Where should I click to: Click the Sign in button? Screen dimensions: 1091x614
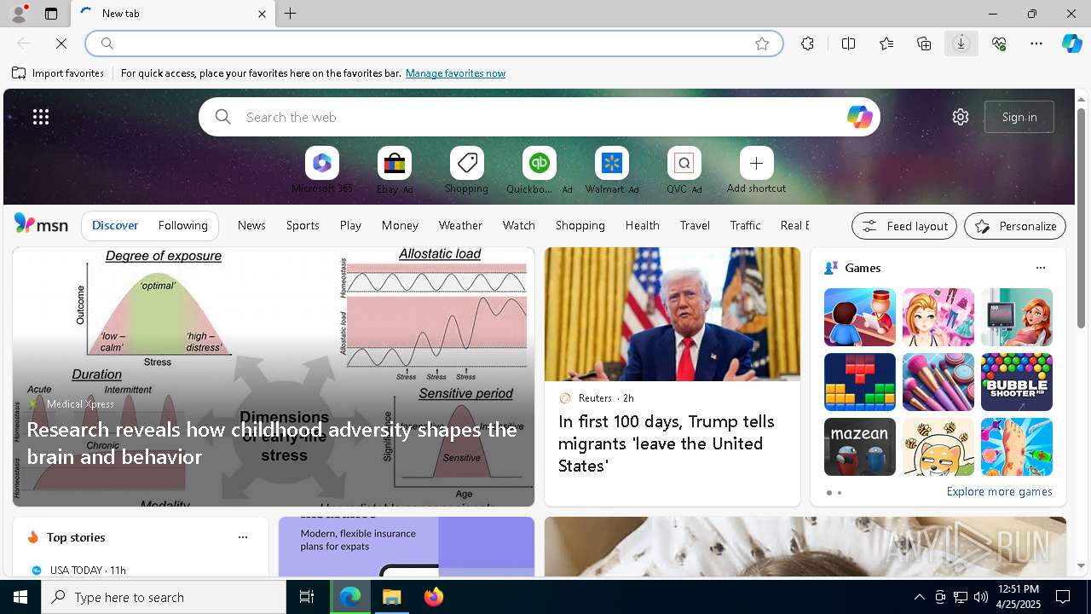point(1019,117)
